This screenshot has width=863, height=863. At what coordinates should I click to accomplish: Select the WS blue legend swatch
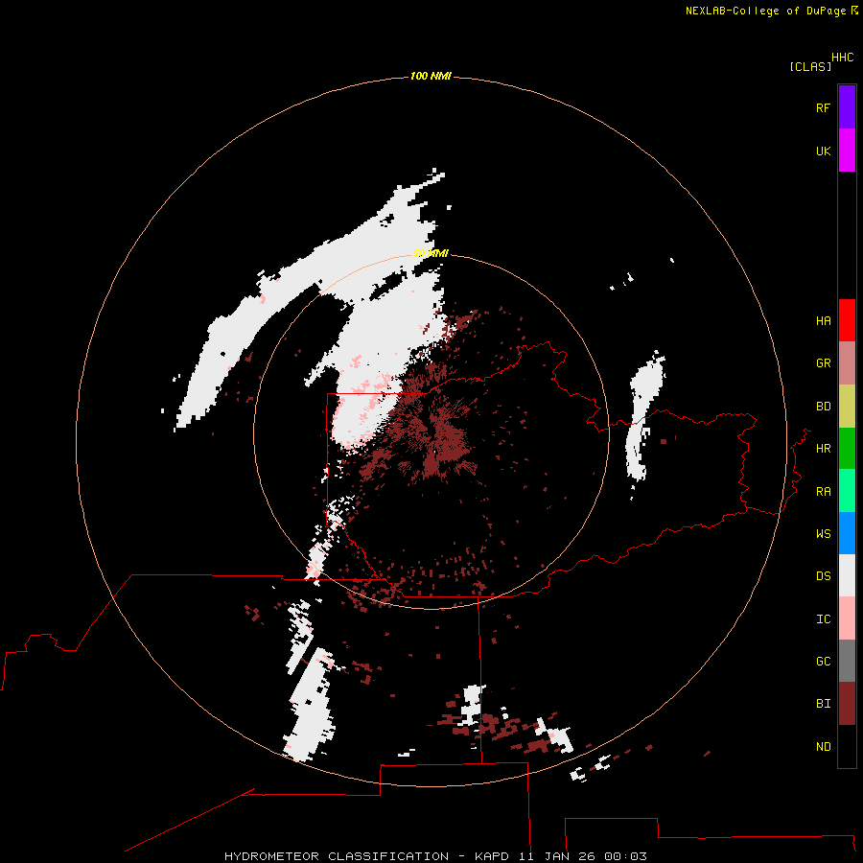[847, 533]
